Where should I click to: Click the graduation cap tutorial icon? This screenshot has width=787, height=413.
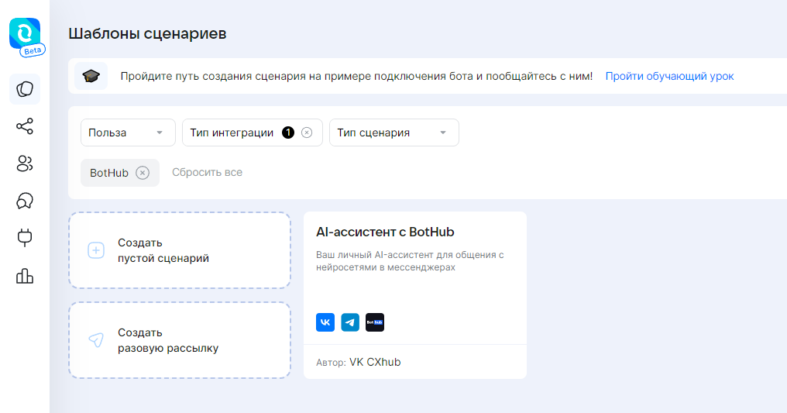pyautogui.click(x=91, y=76)
